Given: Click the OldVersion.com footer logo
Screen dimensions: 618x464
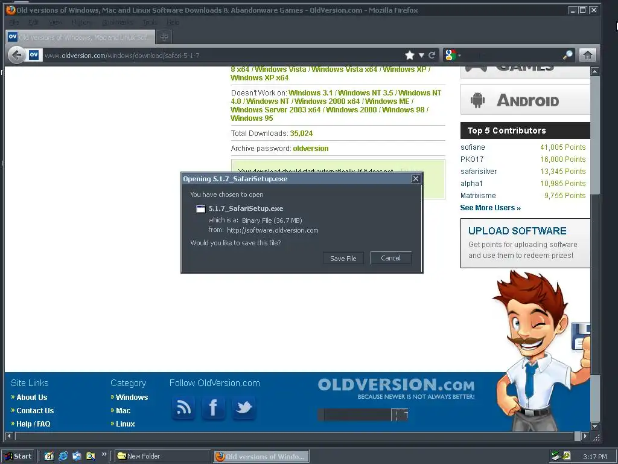Looking at the screenshot, I should point(396,388).
